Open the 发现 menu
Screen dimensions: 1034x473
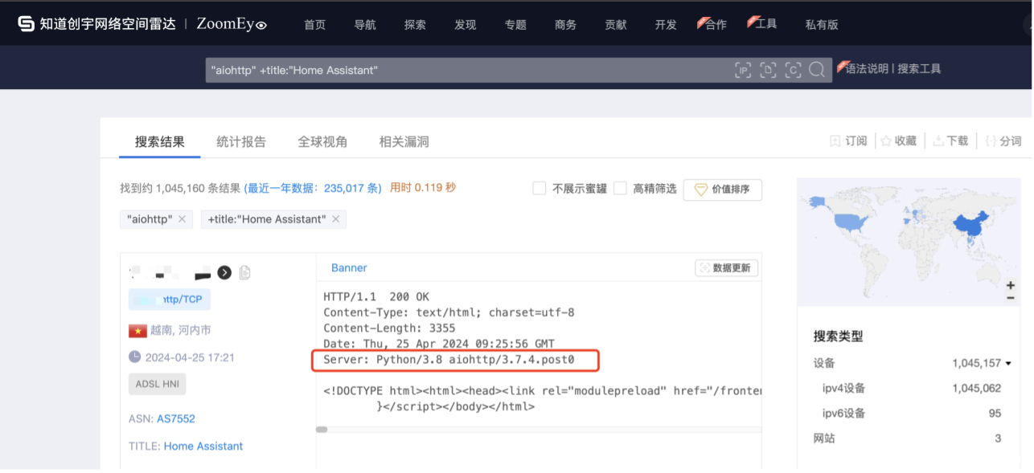click(466, 25)
